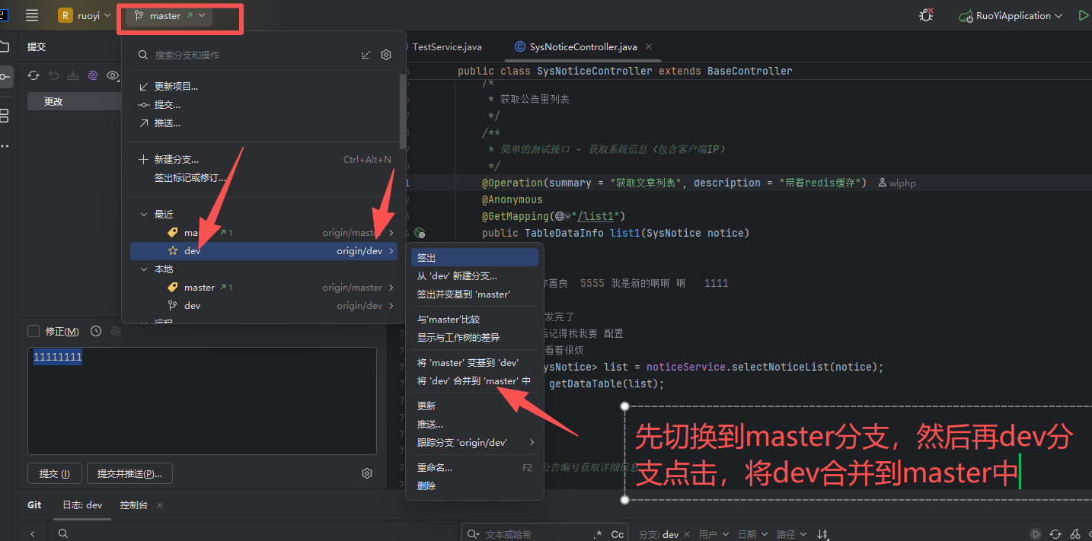Viewport: 1092px width, 541px height.
Task: Click the 提交并推送(P)... button
Action: pyautogui.click(x=129, y=473)
